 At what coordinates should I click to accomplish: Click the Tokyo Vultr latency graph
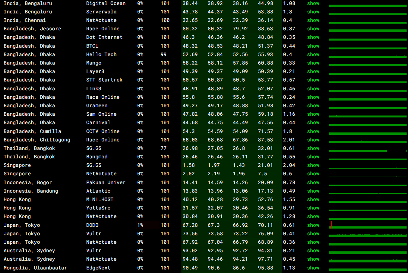tap(368, 234)
